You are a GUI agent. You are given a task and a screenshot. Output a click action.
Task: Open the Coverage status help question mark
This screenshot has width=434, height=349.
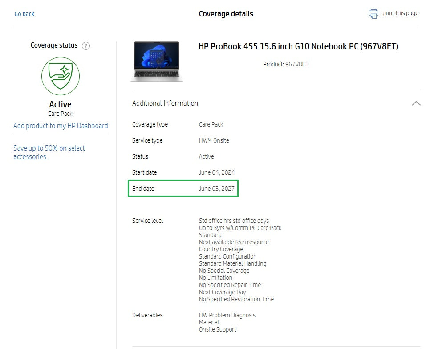coord(86,45)
